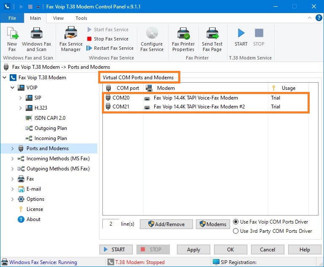Select Outgoing Plan in the tree
Viewport: 324px width, 267px height.
click(46, 128)
